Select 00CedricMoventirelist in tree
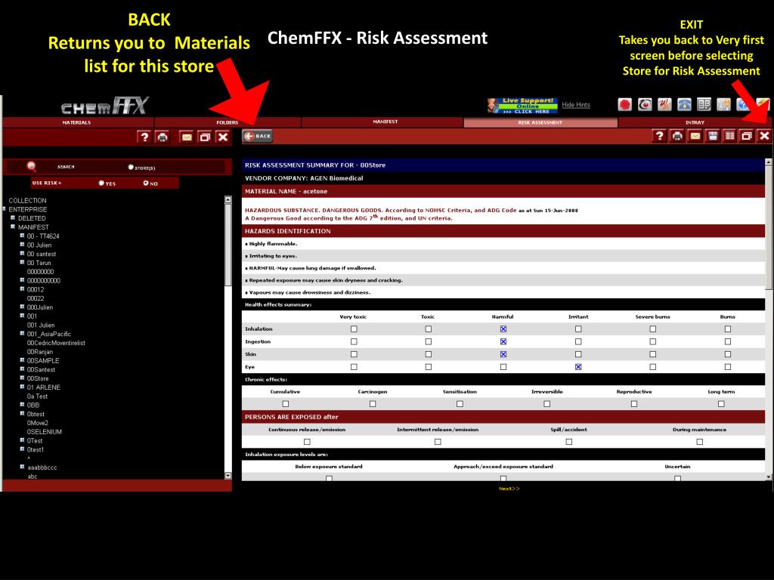 click(x=56, y=343)
